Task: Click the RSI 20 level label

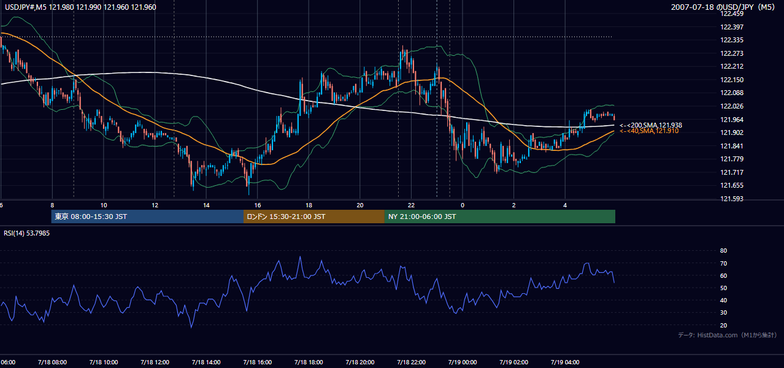Action: [723, 325]
